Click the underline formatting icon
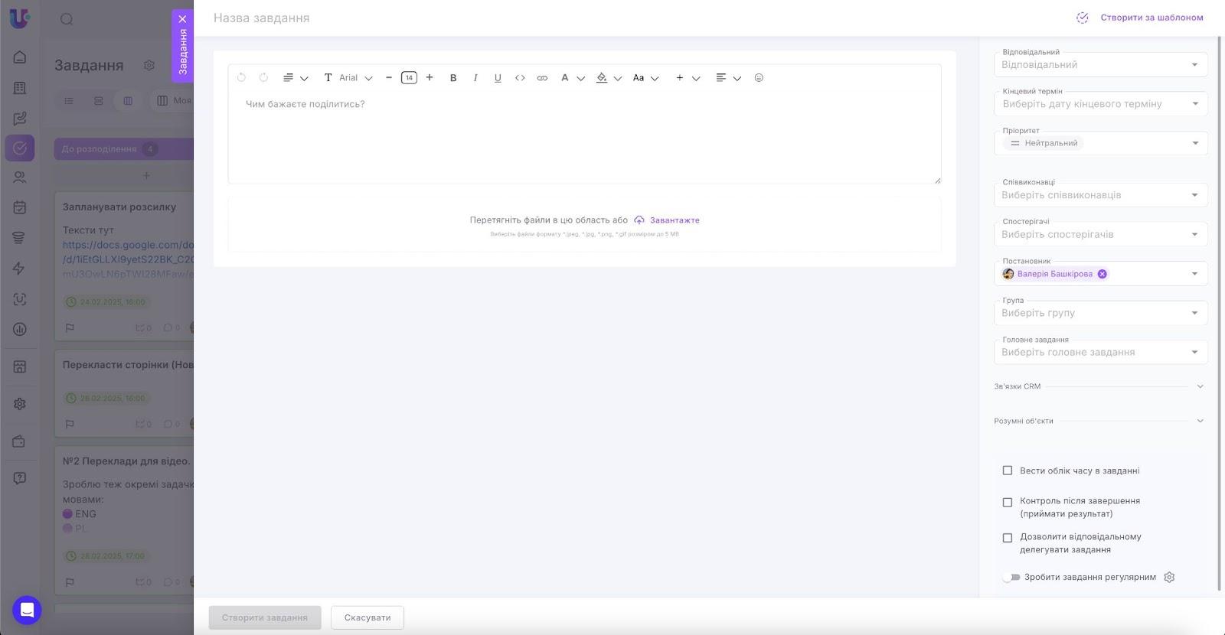This screenshot has height=635, width=1225. click(x=498, y=78)
